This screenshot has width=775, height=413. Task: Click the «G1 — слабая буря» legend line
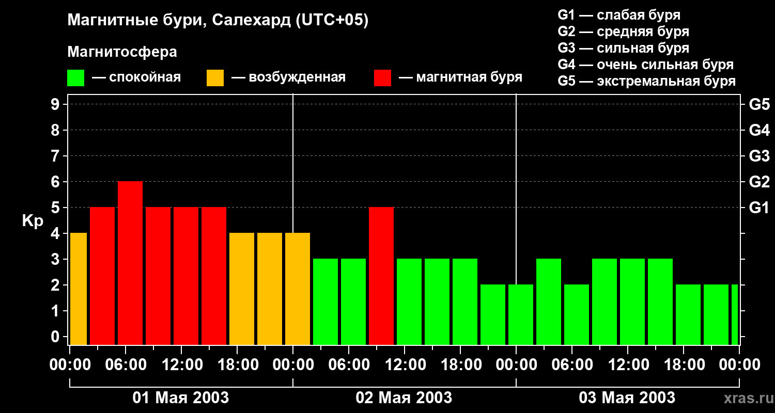[x=619, y=15]
